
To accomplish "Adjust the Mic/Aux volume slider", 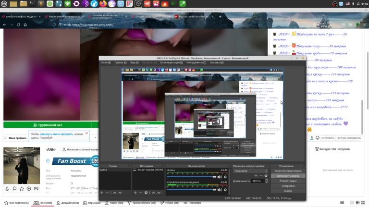I will tap(192, 177).
